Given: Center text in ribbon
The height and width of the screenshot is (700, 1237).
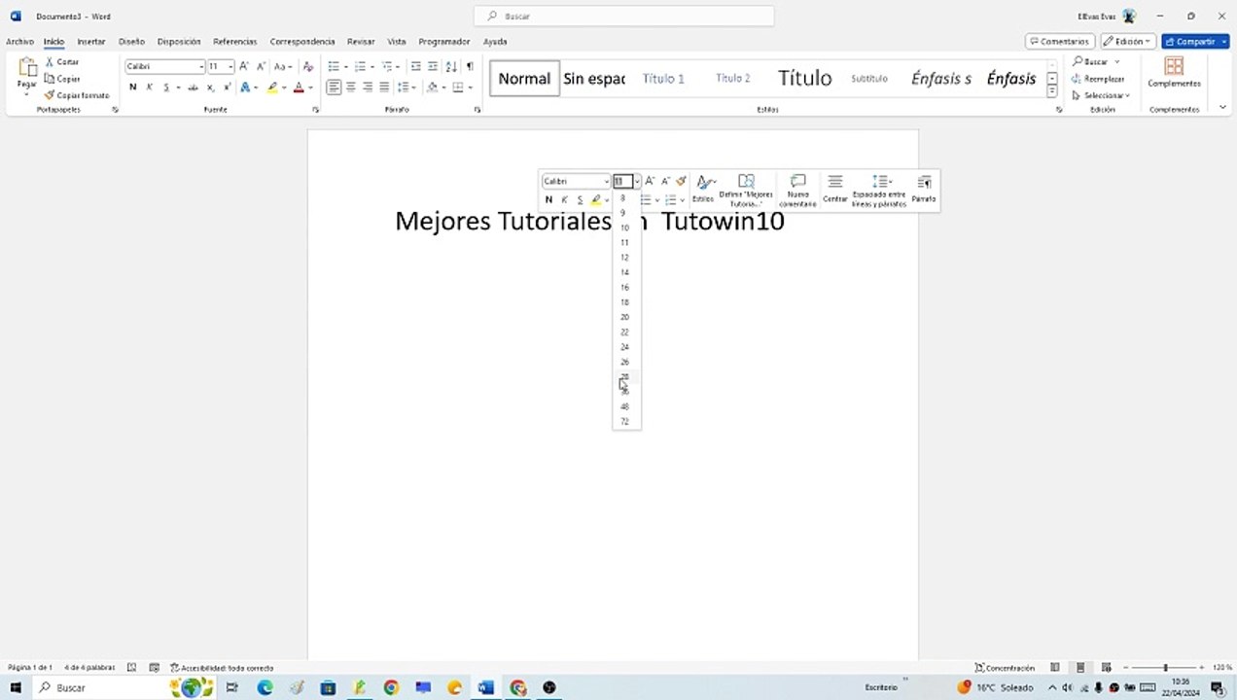Looking at the screenshot, I should 351,87.
